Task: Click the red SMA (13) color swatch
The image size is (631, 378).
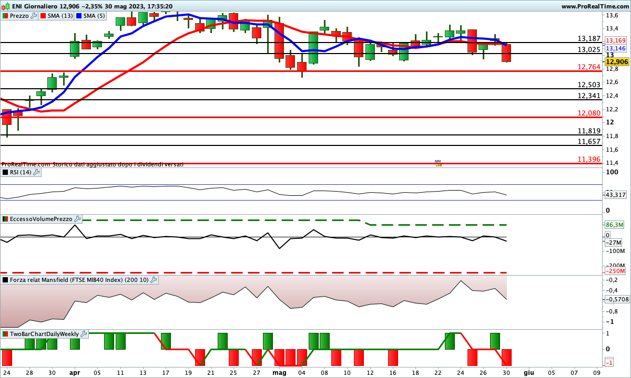Action: coord(43,16)
